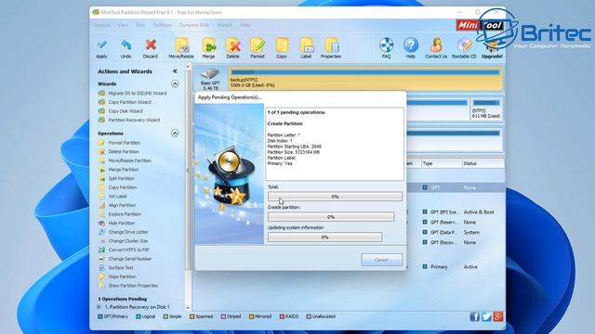Choose Delete Partition in Operations list

point(124,151)
